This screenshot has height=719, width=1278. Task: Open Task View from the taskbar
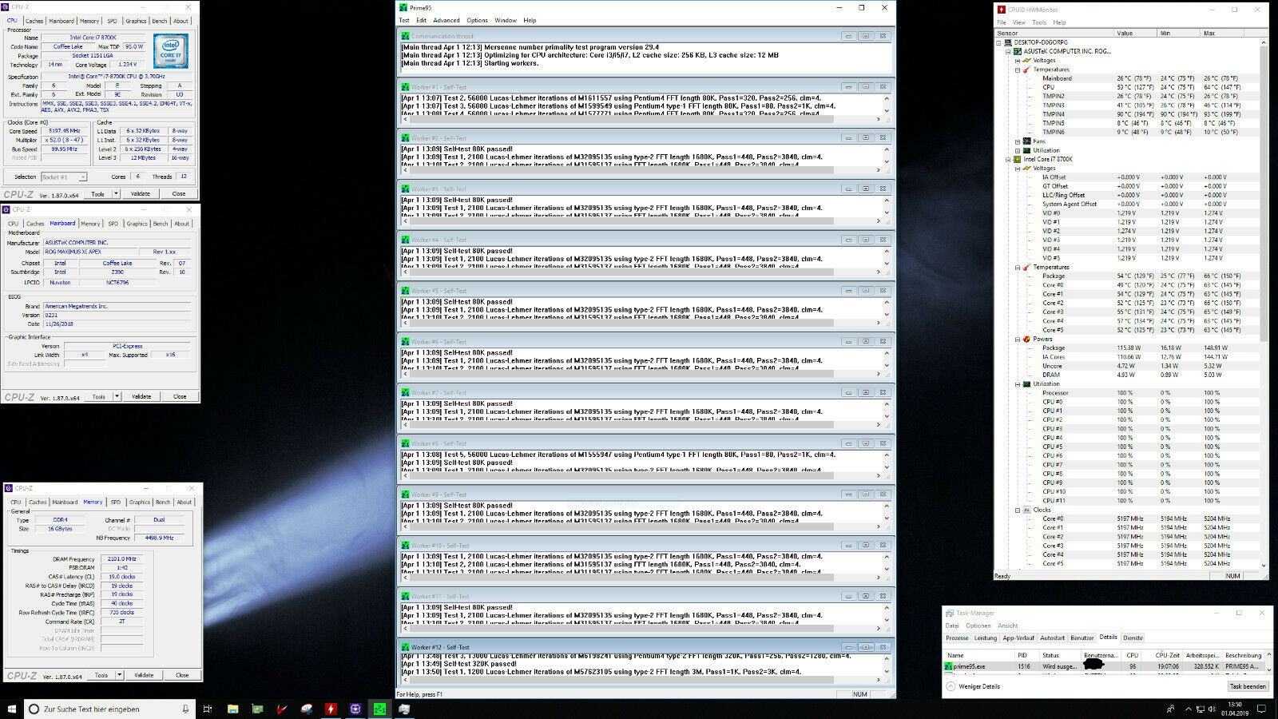click(x=208, y=709)
